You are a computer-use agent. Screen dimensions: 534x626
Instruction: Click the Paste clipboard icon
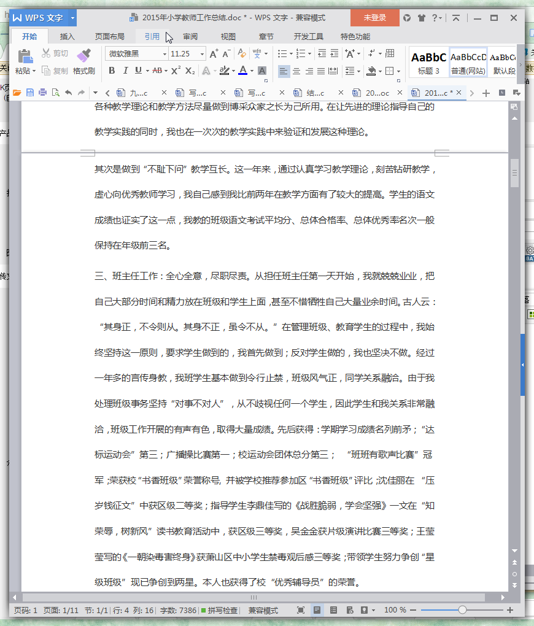pyautogui.click(x=25, y=56)
